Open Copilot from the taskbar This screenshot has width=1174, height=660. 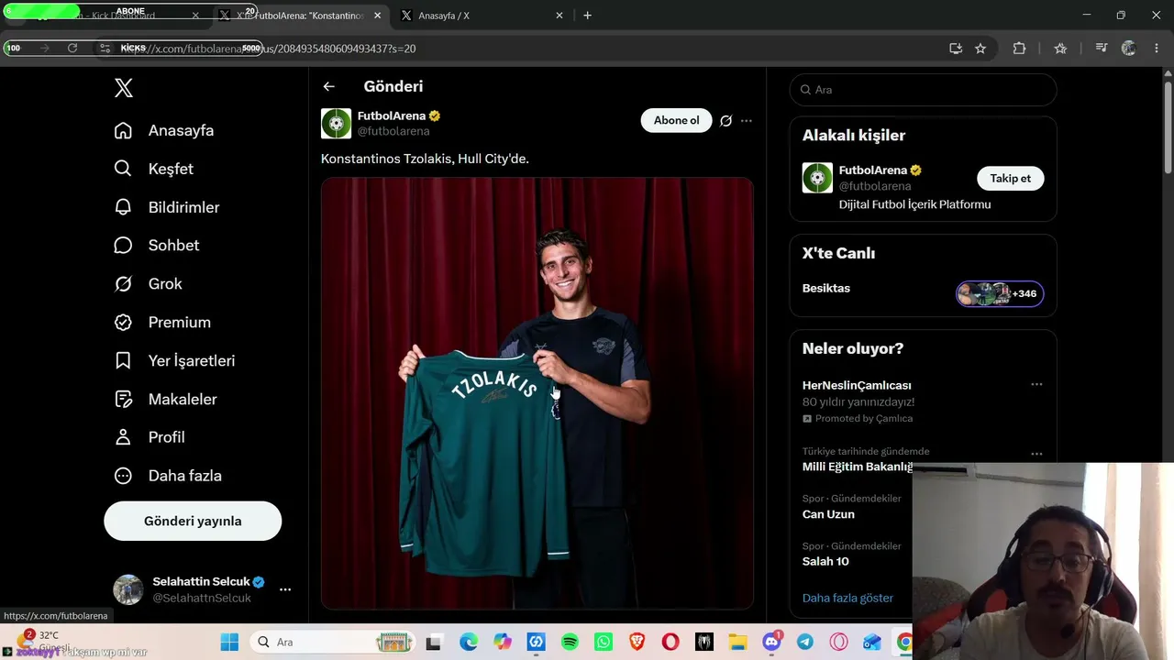coord(503,642)
